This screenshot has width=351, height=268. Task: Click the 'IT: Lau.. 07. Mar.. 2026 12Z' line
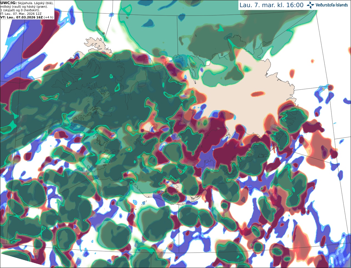[x=21, y=13]
